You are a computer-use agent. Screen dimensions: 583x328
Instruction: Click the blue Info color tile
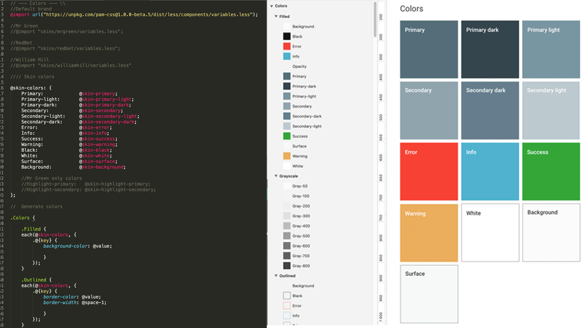490,172
